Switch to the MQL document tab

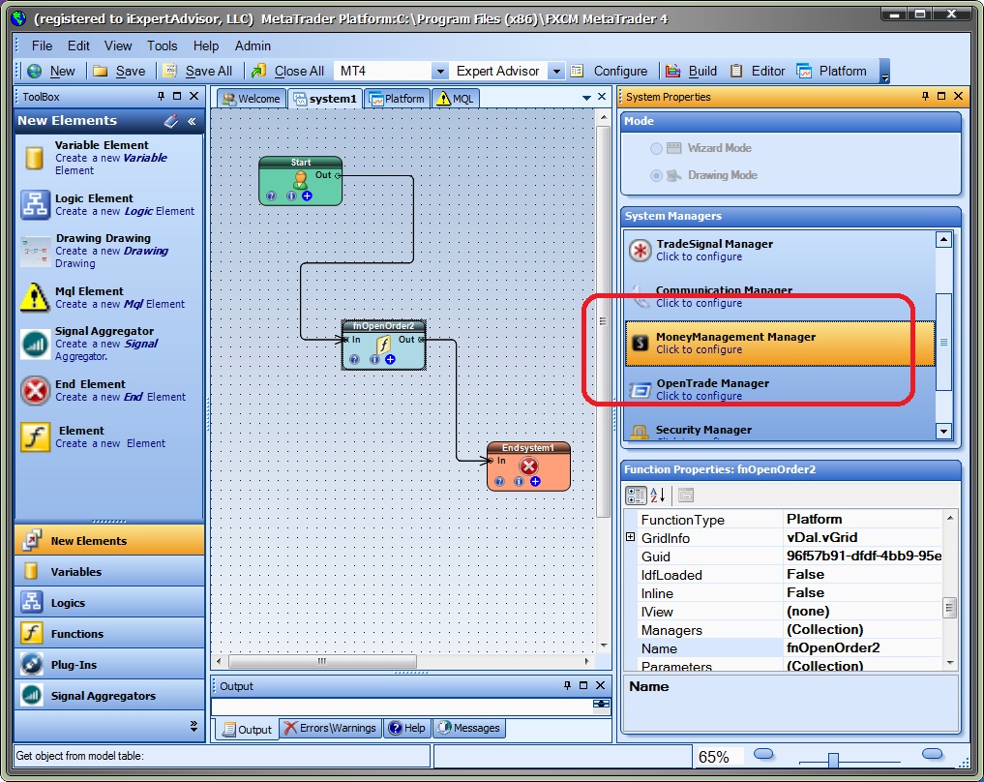click(x=456, y=99)
